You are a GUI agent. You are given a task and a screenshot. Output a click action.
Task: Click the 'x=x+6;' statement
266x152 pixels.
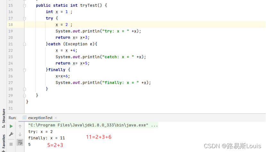pyautogui.click(x=62, y=76)
